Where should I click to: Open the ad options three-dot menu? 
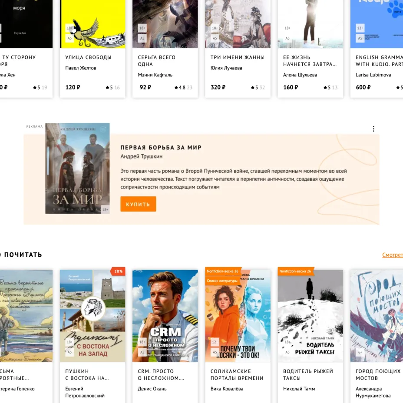coord(373,129)
